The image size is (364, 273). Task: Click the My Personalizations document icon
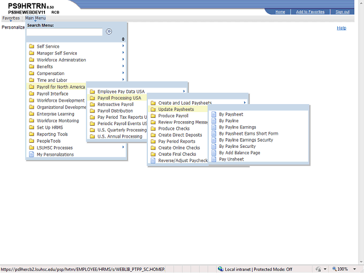pyautogui.click(x=32, y=154)
